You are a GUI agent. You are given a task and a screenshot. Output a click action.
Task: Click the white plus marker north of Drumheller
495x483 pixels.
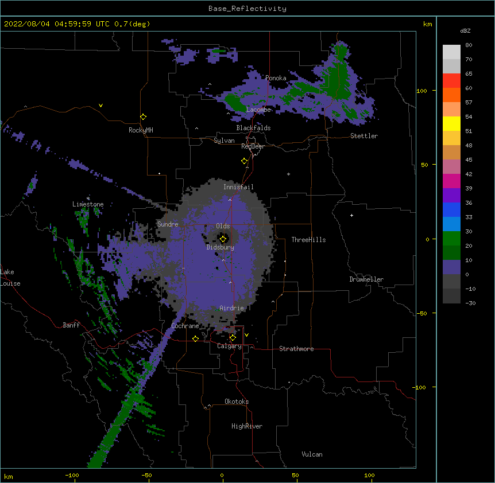pos(351,215)
